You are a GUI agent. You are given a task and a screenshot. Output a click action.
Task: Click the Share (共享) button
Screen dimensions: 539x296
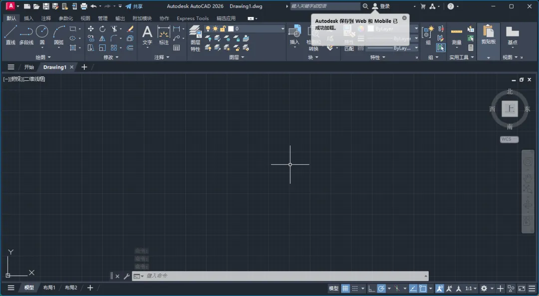[134, 6]
